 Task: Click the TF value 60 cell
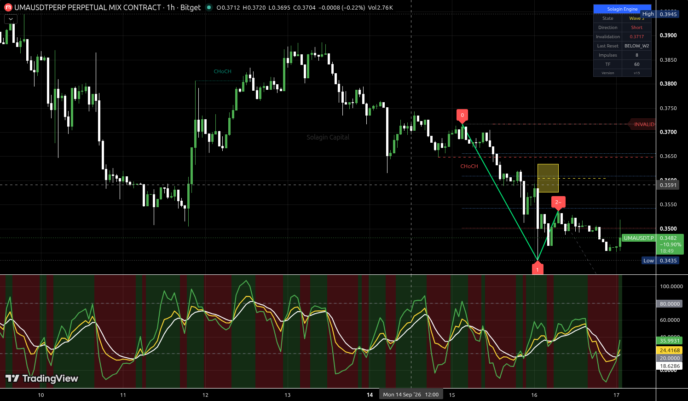(636, 64)
